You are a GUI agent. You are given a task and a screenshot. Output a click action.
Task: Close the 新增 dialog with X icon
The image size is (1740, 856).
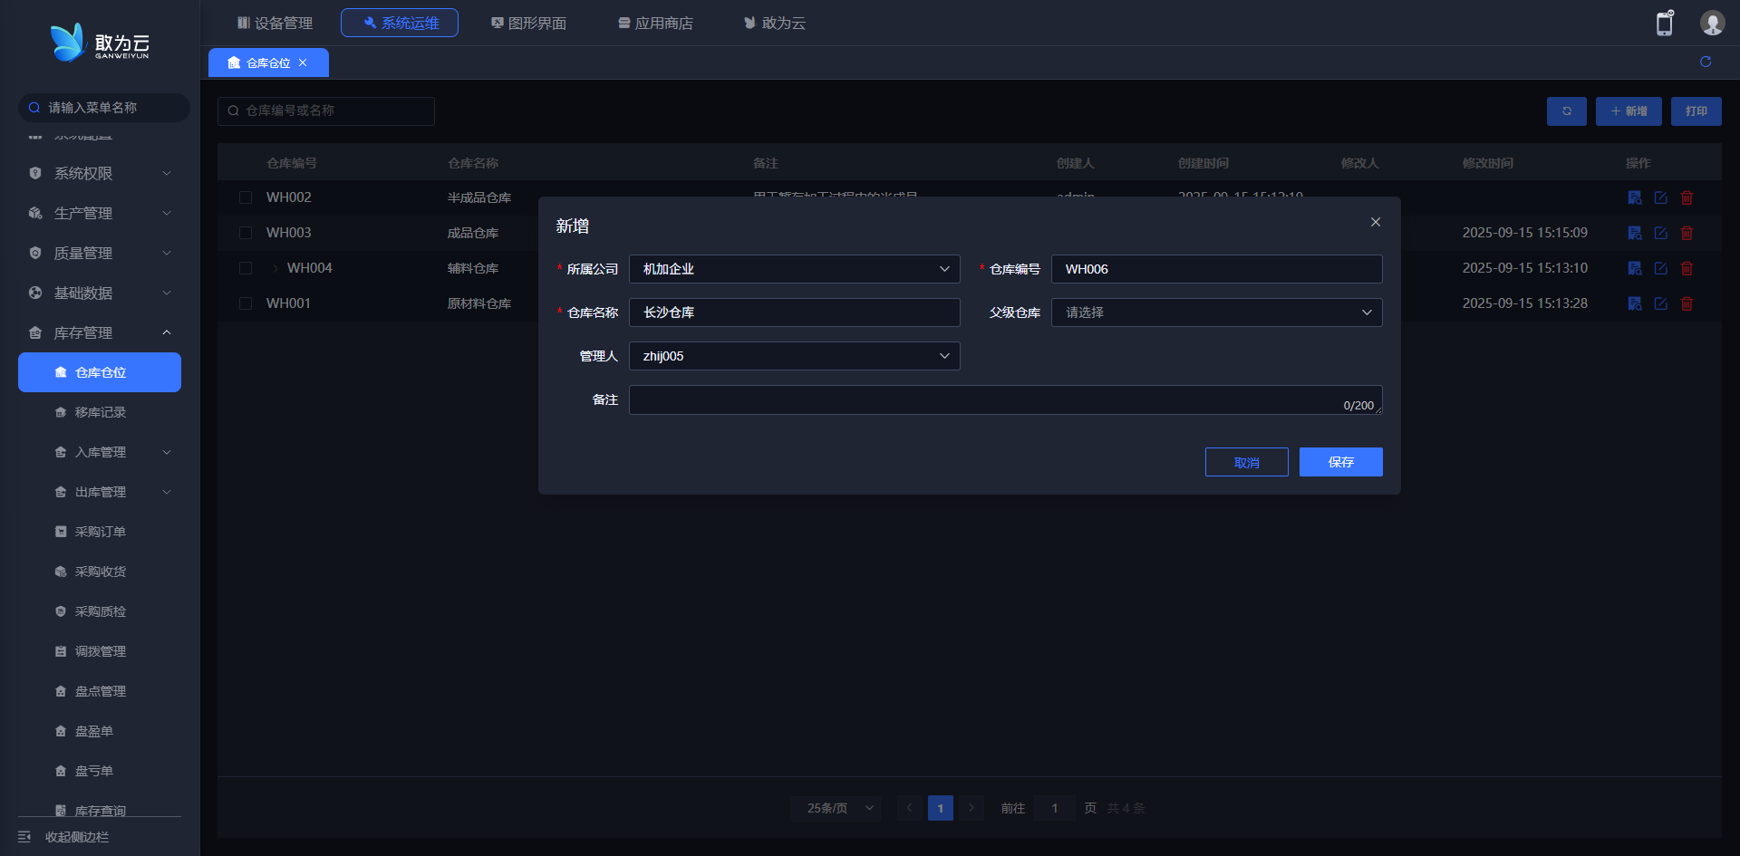click(x=1375, y=222)
